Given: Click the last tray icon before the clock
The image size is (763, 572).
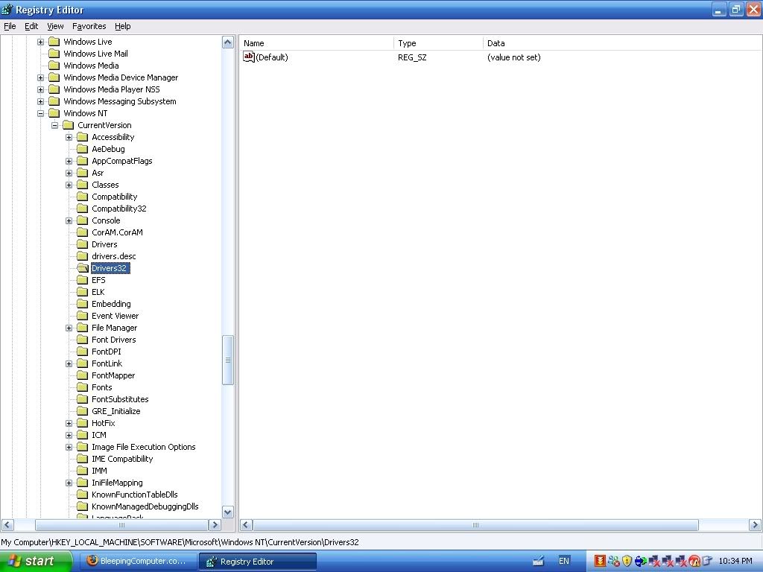Looking at the screenshot, I should 707,561.
